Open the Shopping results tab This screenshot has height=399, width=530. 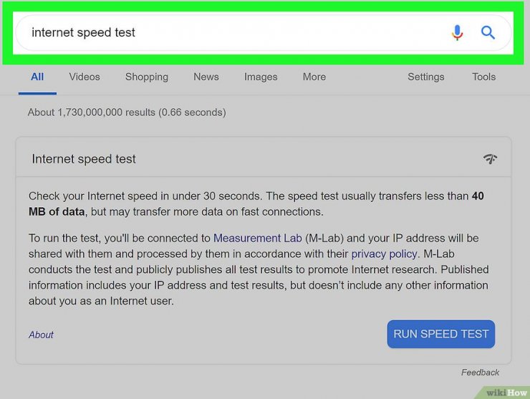pyautogui.click(x=147, y=77)
